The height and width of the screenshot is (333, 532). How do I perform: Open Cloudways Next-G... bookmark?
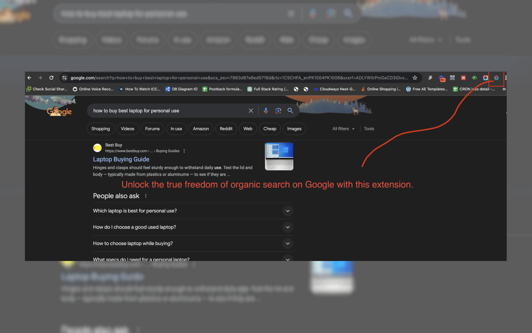[x=335, y=89]
